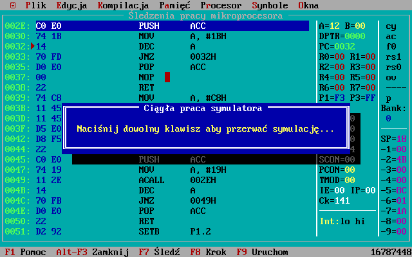This screenshot has width=412, height=257.
Task: Click the R7=00 register value
Action: click(x=363, y=87)
